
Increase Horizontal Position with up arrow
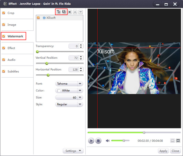coord(81,68)
